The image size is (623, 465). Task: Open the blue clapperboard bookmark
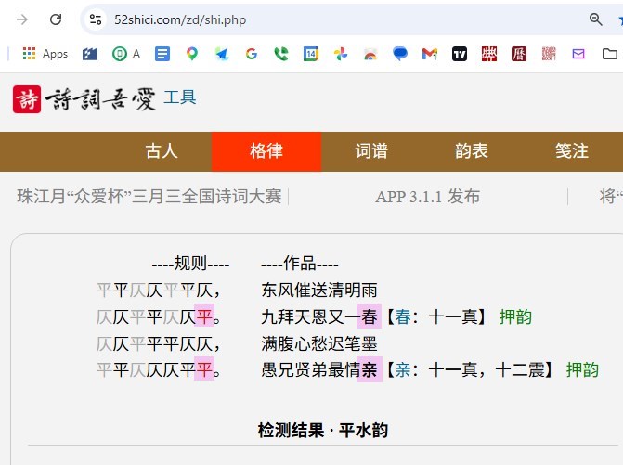(x=90, y=54)
